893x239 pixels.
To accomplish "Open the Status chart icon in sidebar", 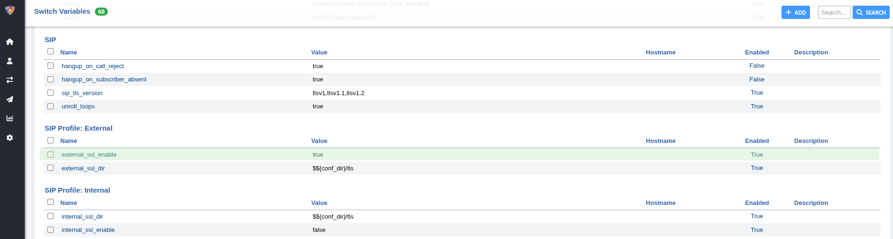I will (9, 118).
